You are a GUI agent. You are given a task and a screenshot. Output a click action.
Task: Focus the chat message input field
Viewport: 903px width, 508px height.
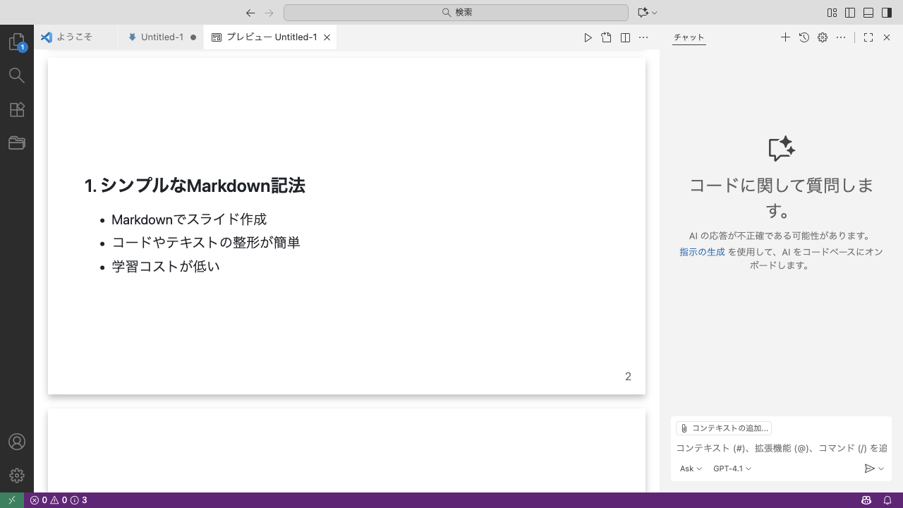(x=781, y=448)
